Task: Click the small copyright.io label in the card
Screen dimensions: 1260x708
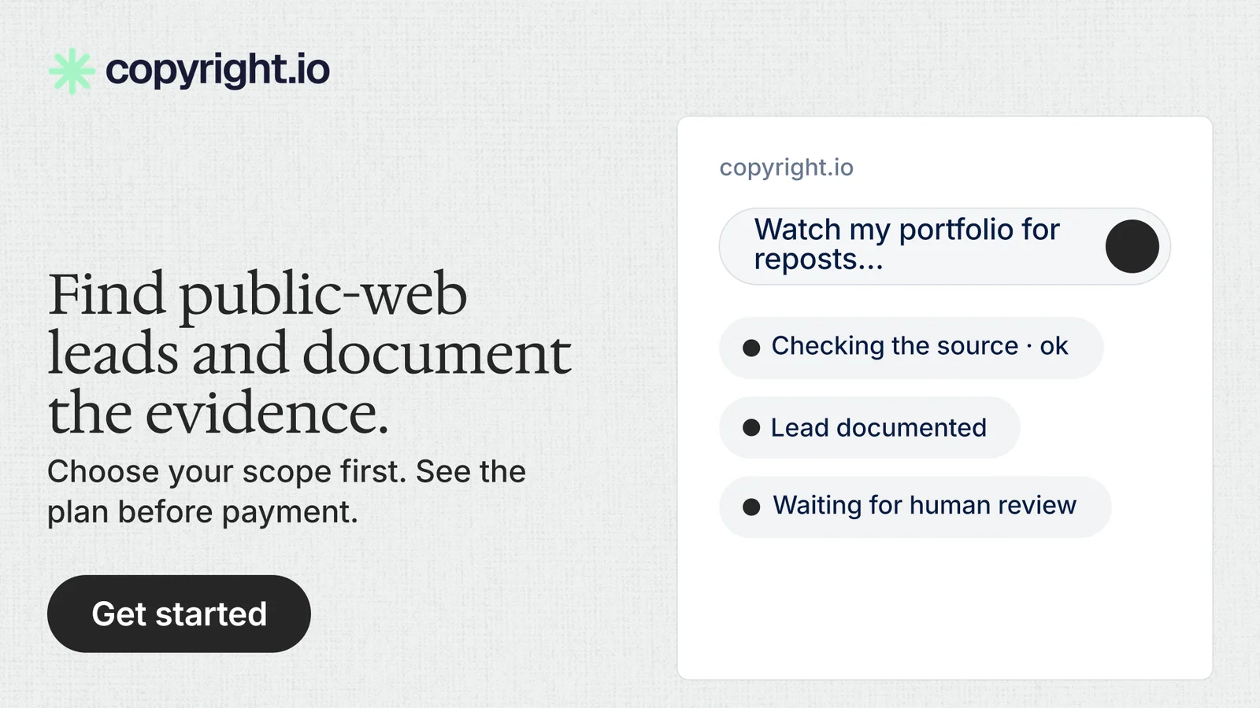Action: click(x=786, y=168)
